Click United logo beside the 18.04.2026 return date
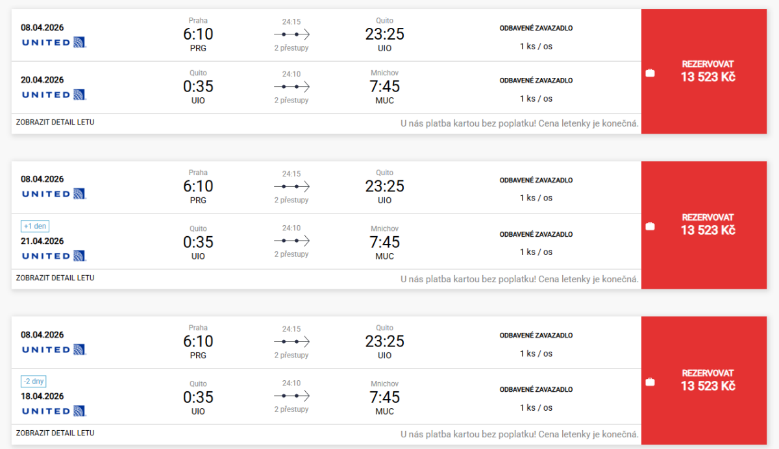779x449 pixels. pos(54,411)
